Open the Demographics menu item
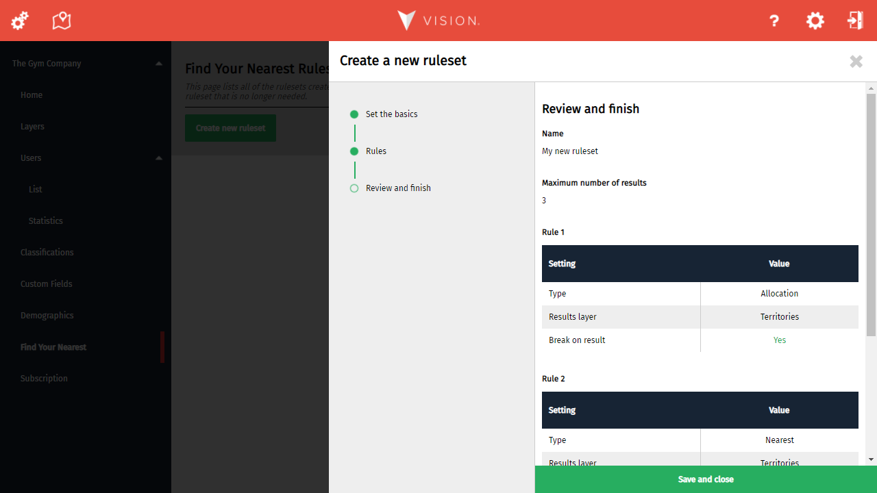The width and height of the screenshot is (877, 493). [x=47, y=316]
